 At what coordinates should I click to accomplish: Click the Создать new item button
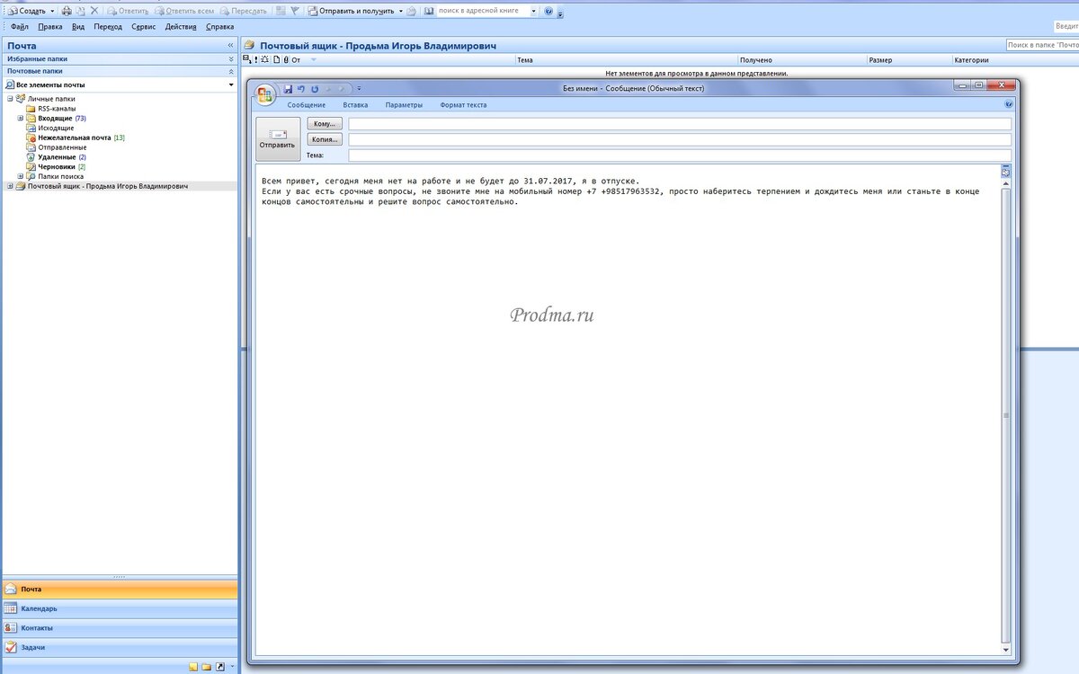pos(26,11)
